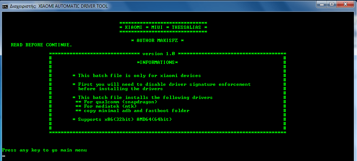The width and height of the screenshot is (357, 161).
Task: Maximize the command prompt window
Action: pos(332,4)
